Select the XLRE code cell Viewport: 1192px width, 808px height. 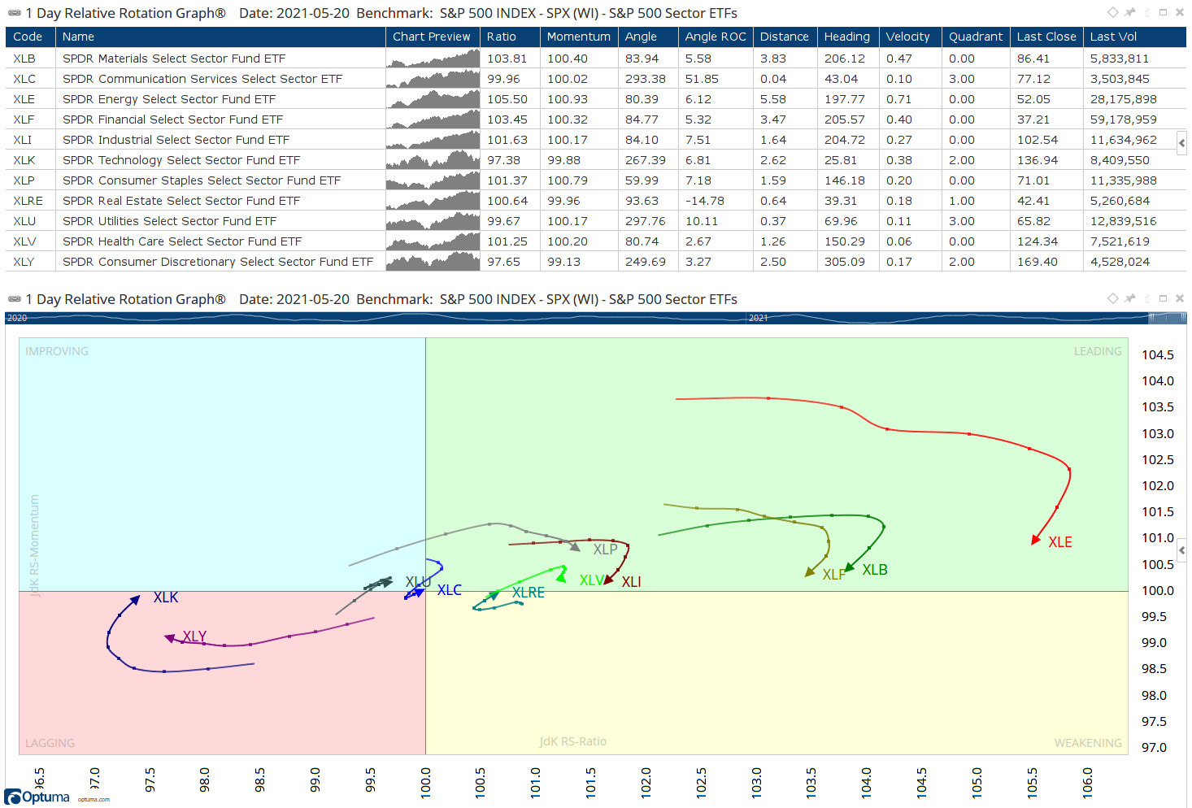pos(30,201)
